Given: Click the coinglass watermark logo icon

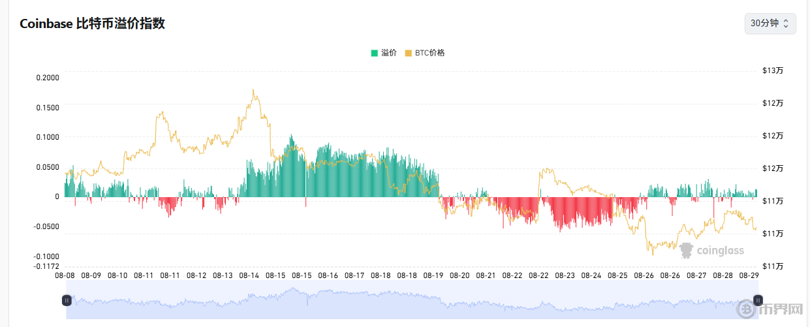Looking at the screenshot, I should 686,250.
